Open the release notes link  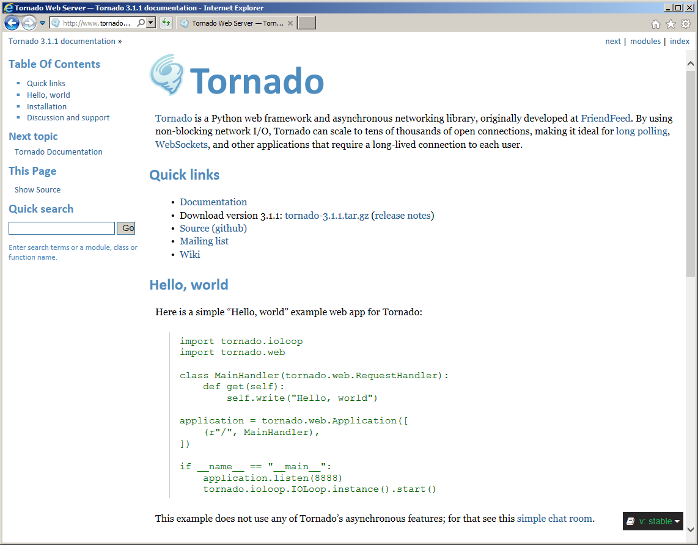coord(402,215)
